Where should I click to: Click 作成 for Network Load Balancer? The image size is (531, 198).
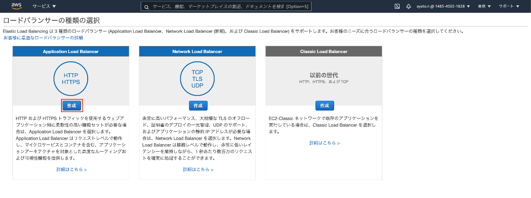click(x=198, y=106)
